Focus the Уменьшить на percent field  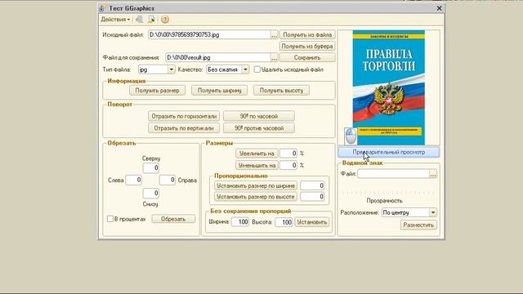288,165
